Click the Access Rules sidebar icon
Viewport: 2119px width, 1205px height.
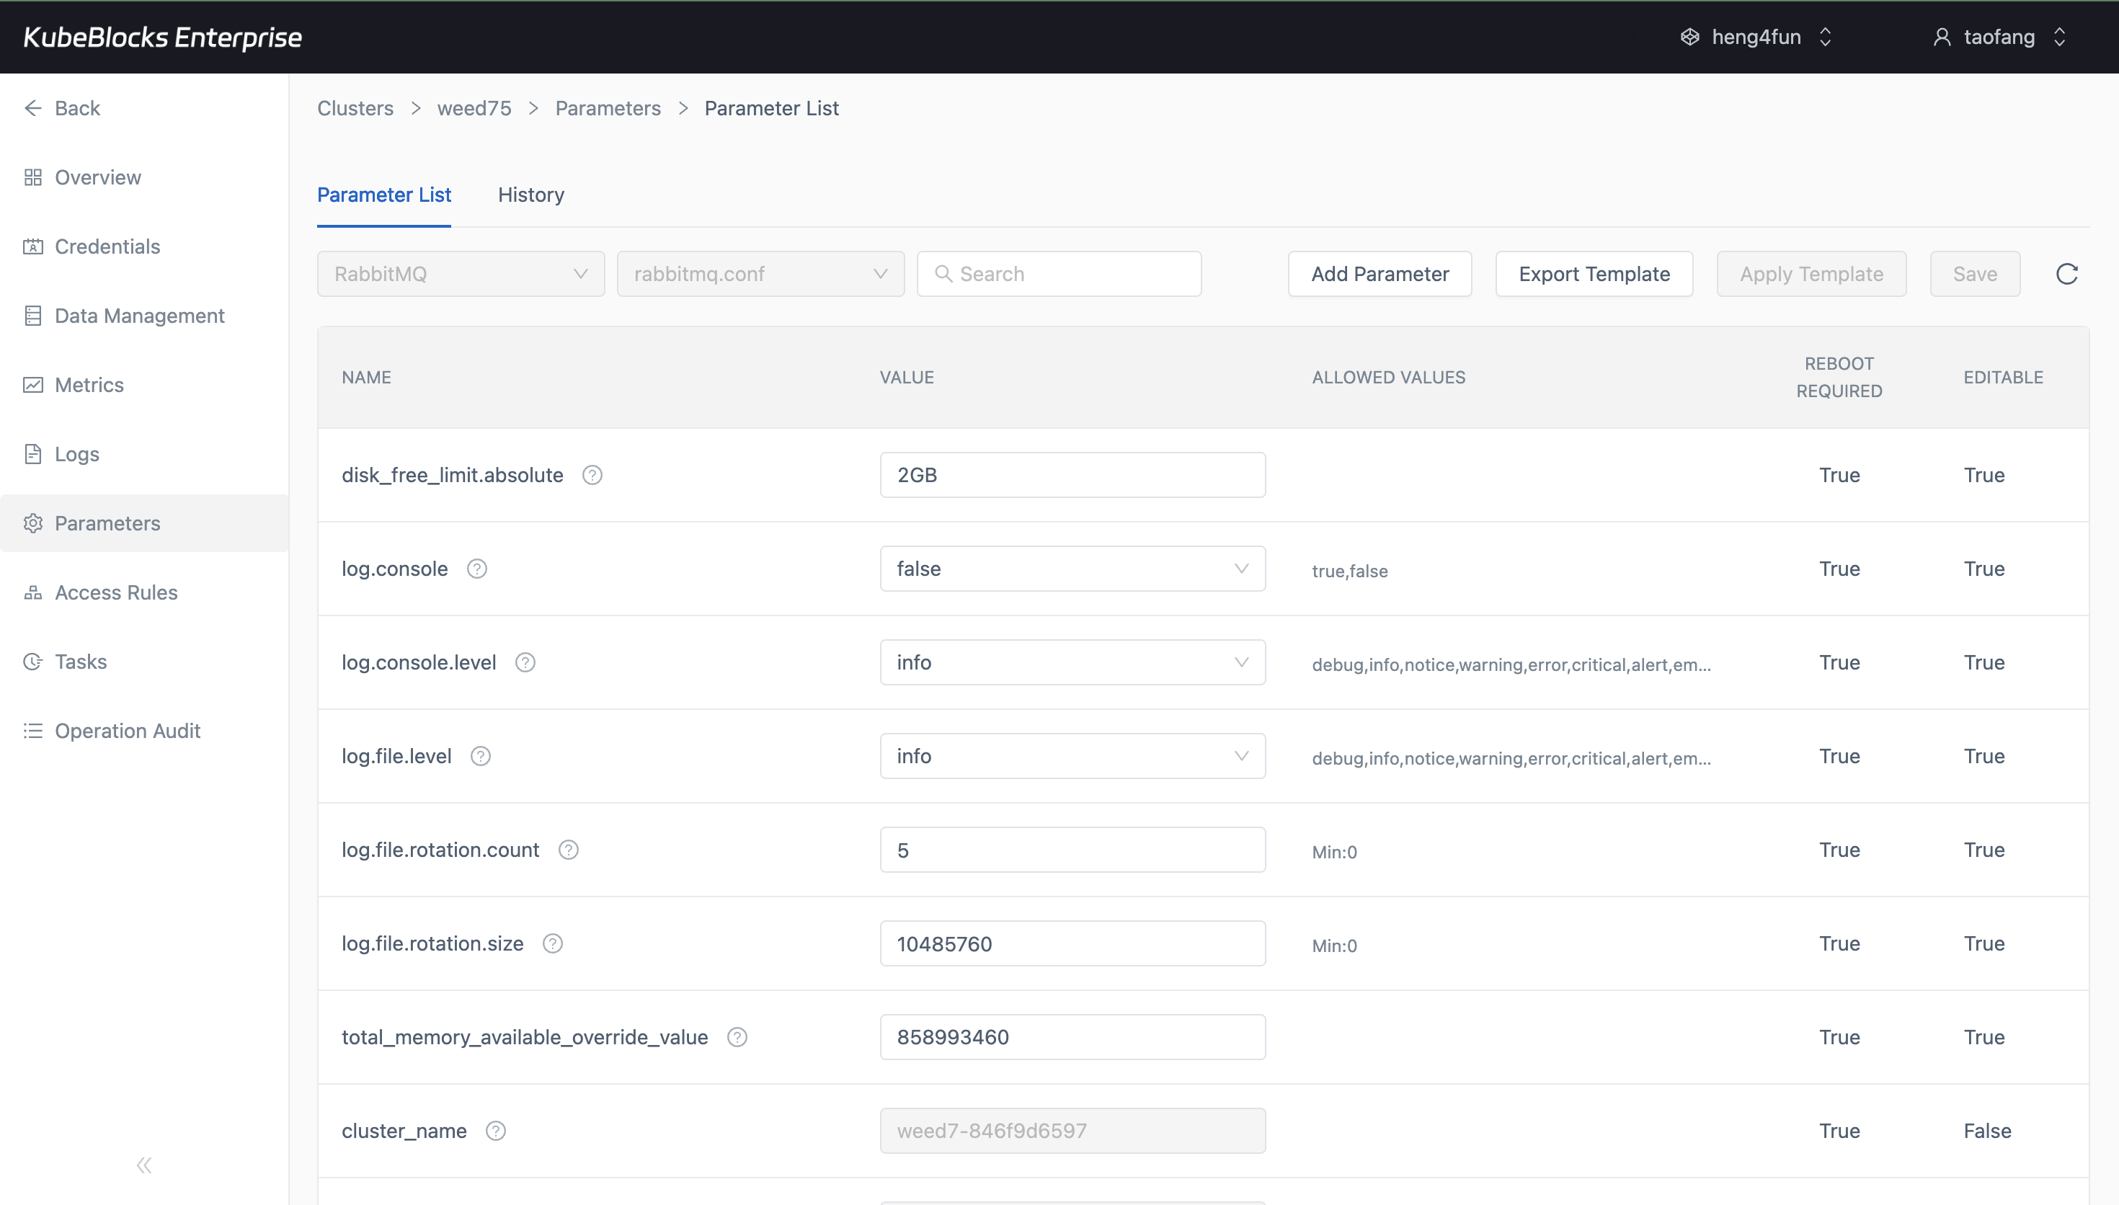coord(33,592)
